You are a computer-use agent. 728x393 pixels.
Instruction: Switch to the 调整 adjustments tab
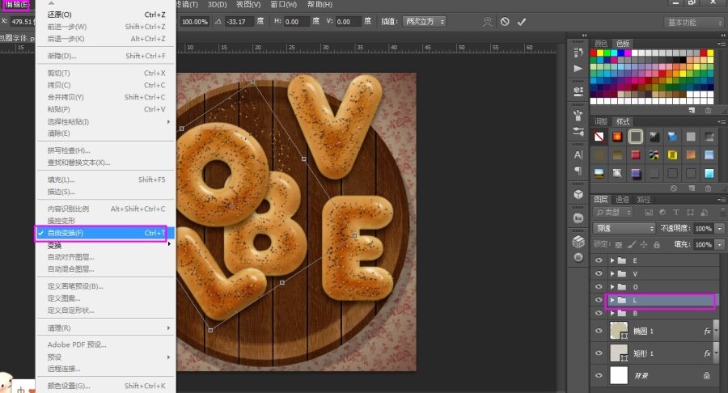[x=601, y=121]
